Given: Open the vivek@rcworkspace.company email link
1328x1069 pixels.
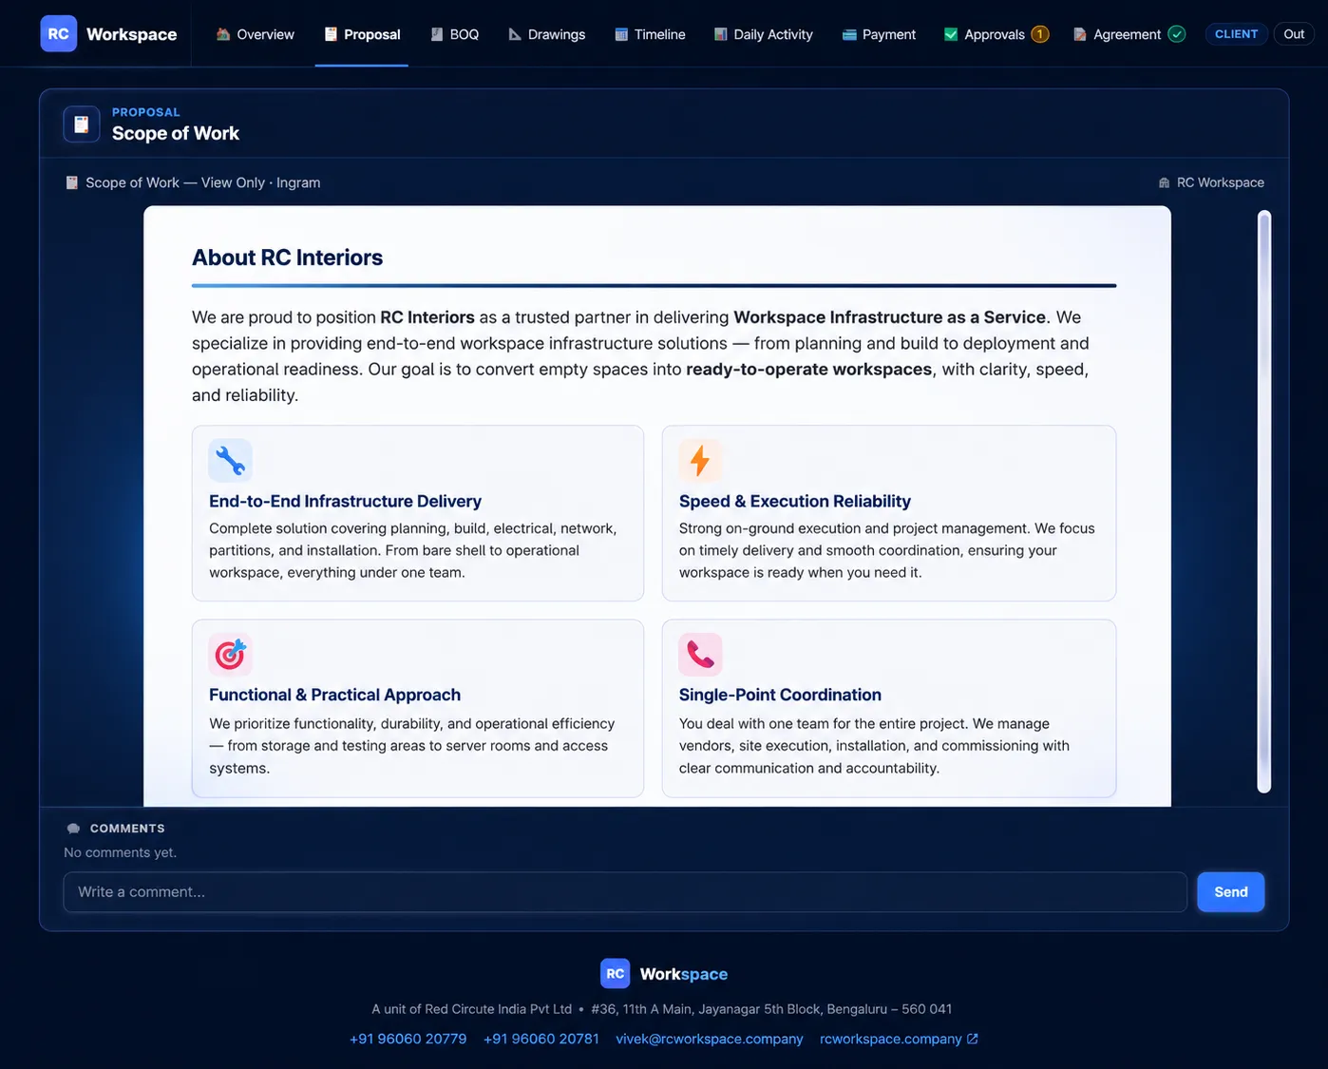Looking at the screenshot, I should point(709,1039).
